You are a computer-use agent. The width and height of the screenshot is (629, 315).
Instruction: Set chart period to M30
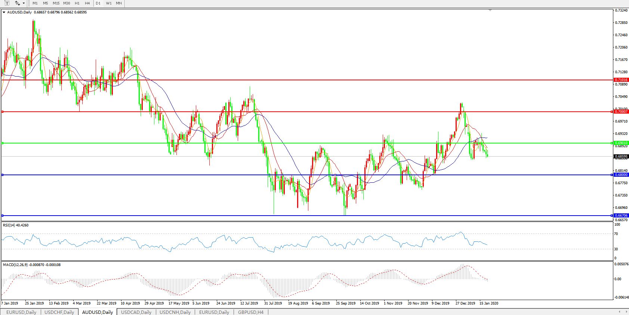point(67,3)
